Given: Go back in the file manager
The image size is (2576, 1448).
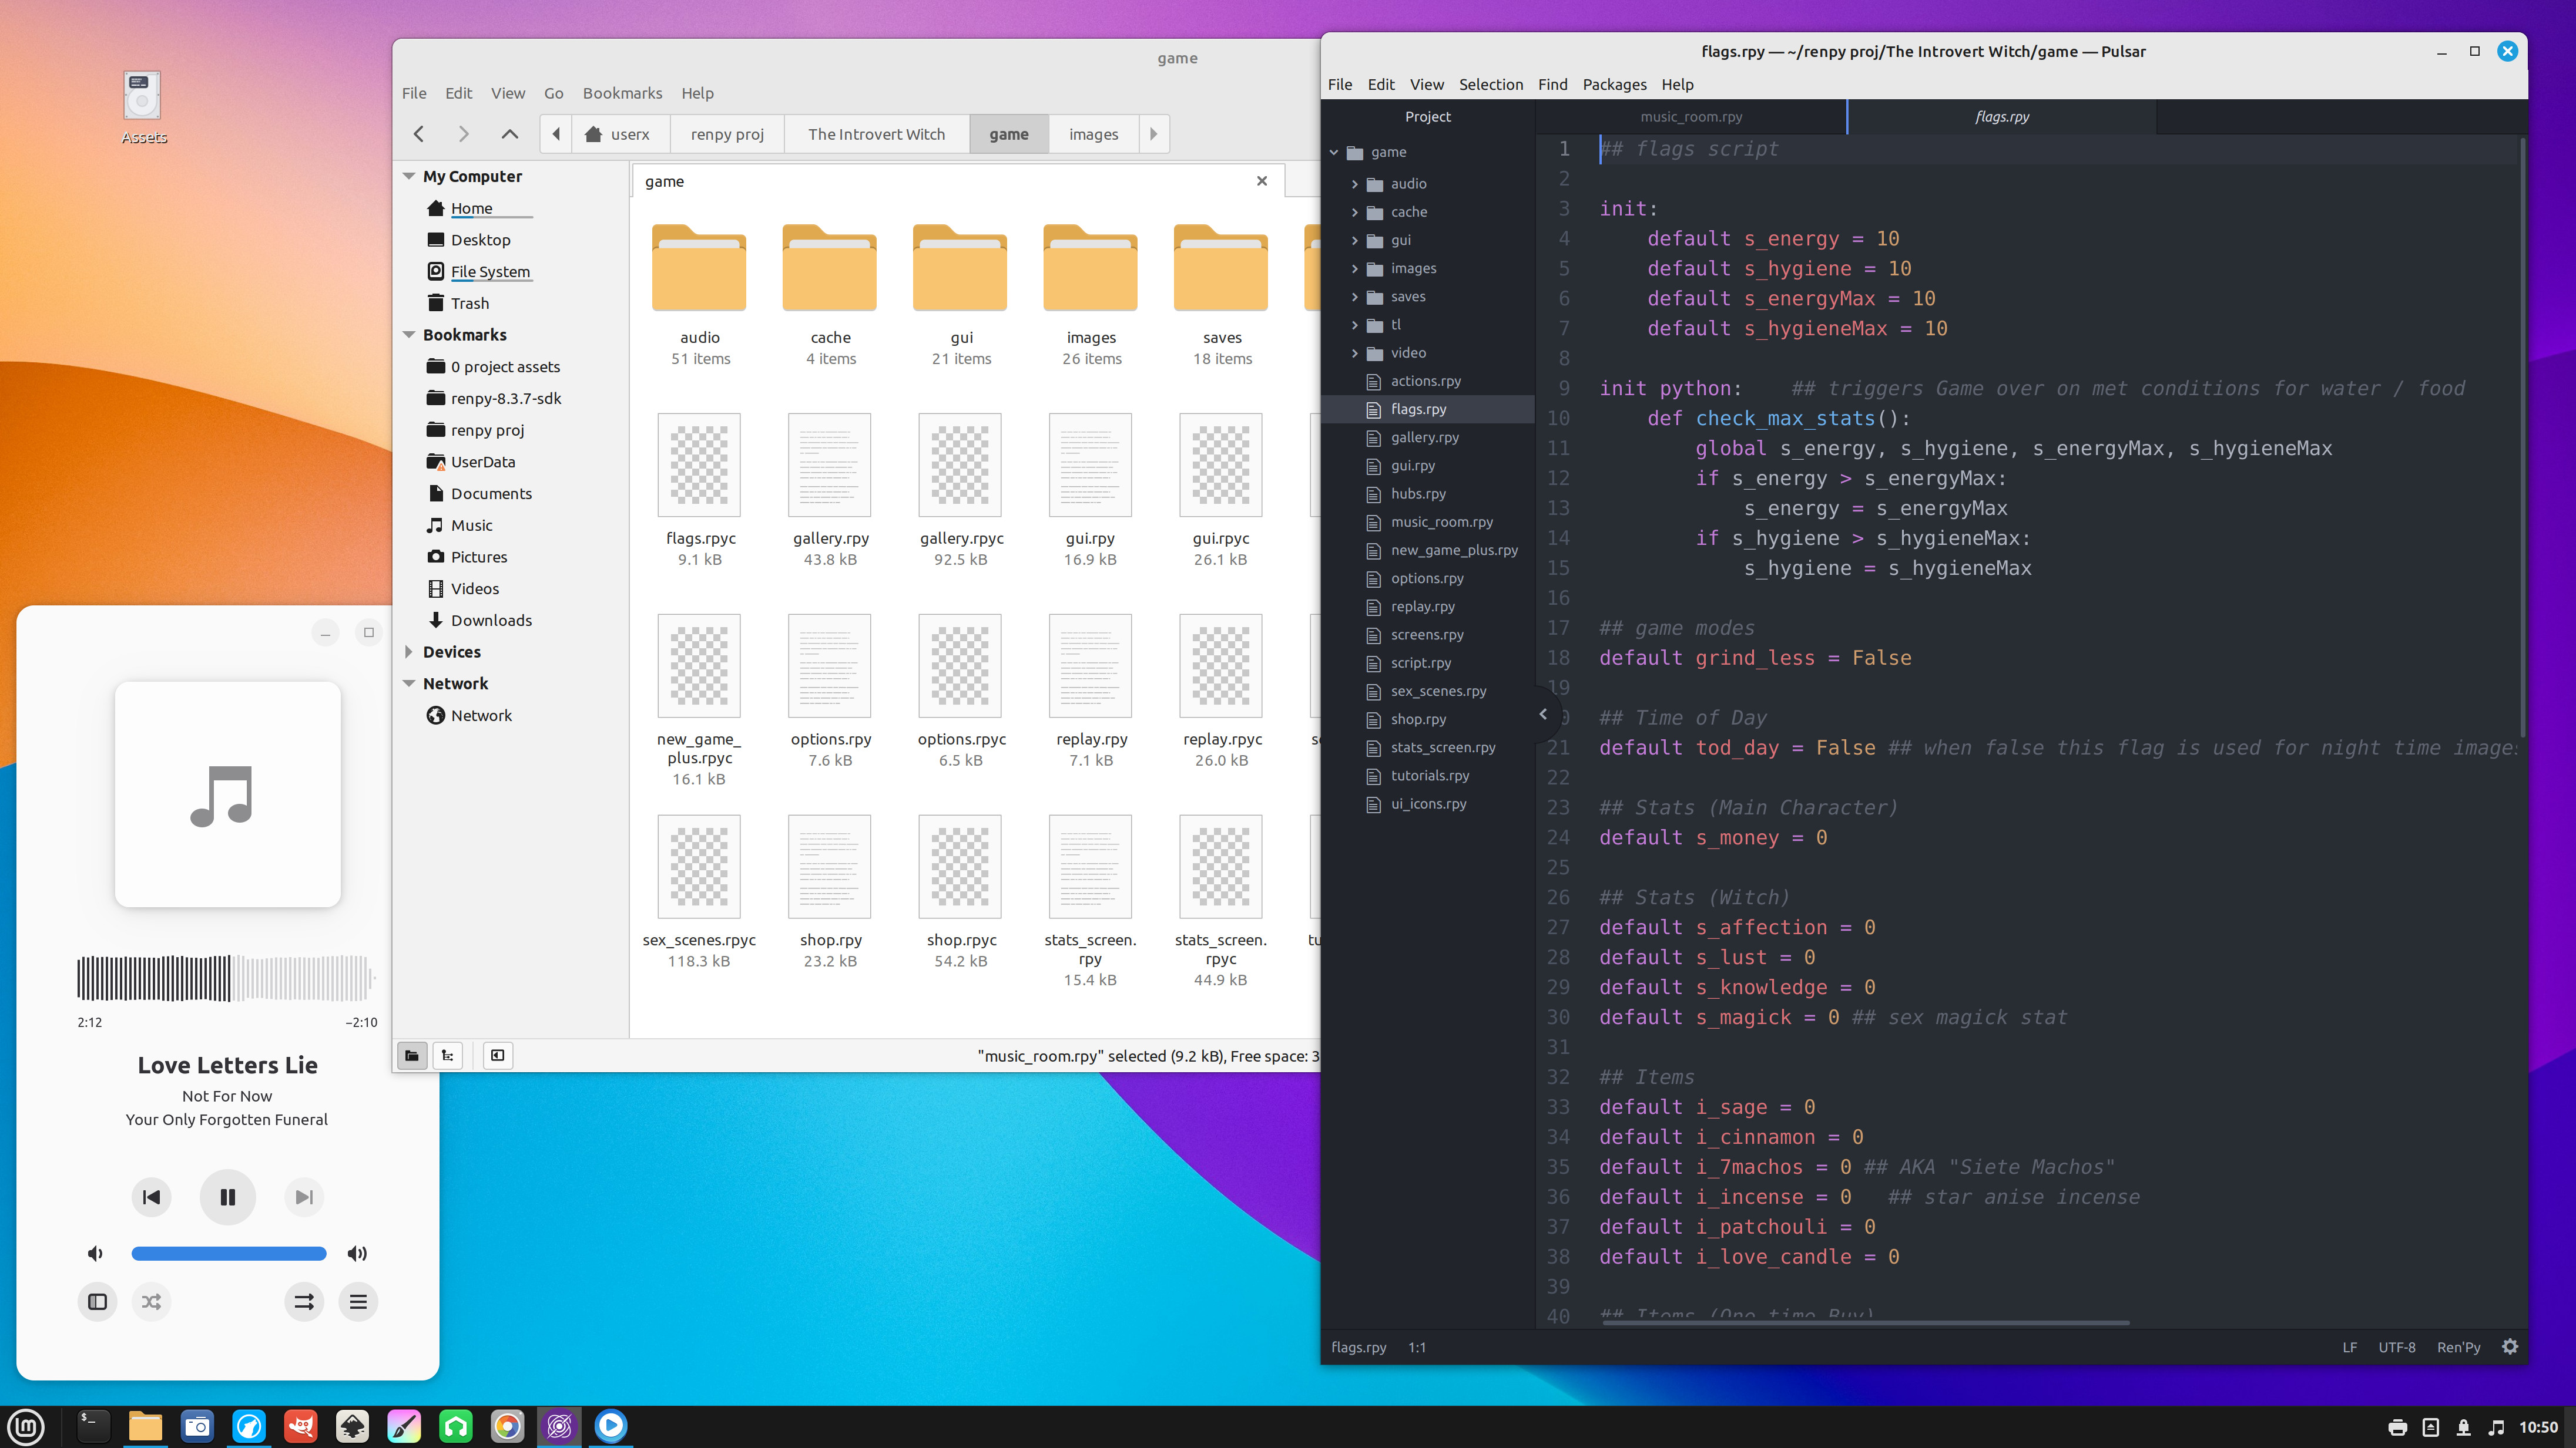Looking at the screenshot, I should pos(419,134).
